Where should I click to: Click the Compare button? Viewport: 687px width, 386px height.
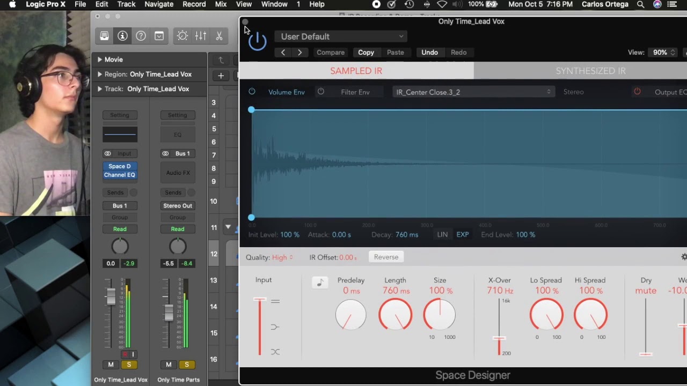pos(331,53)
